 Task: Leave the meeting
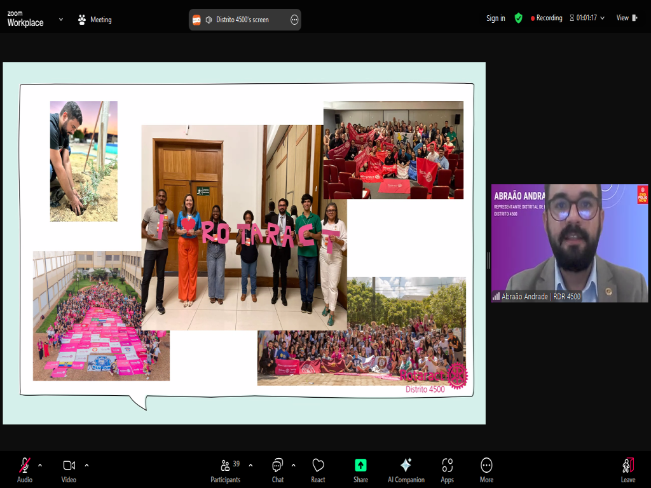[627, 469]
